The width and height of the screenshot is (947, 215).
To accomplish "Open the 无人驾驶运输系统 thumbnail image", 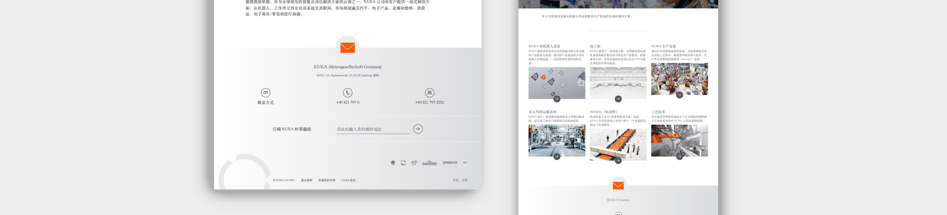I will [557, 140].
